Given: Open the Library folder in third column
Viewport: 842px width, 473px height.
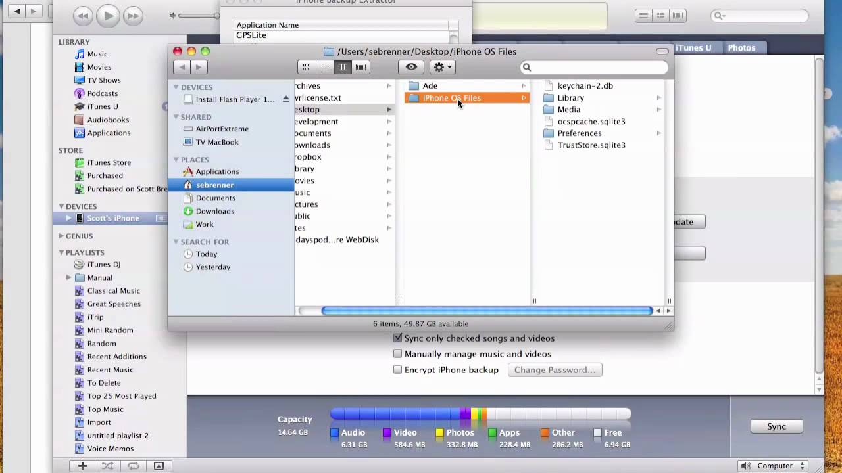Looking at the screenshot, I should [570, 98].
